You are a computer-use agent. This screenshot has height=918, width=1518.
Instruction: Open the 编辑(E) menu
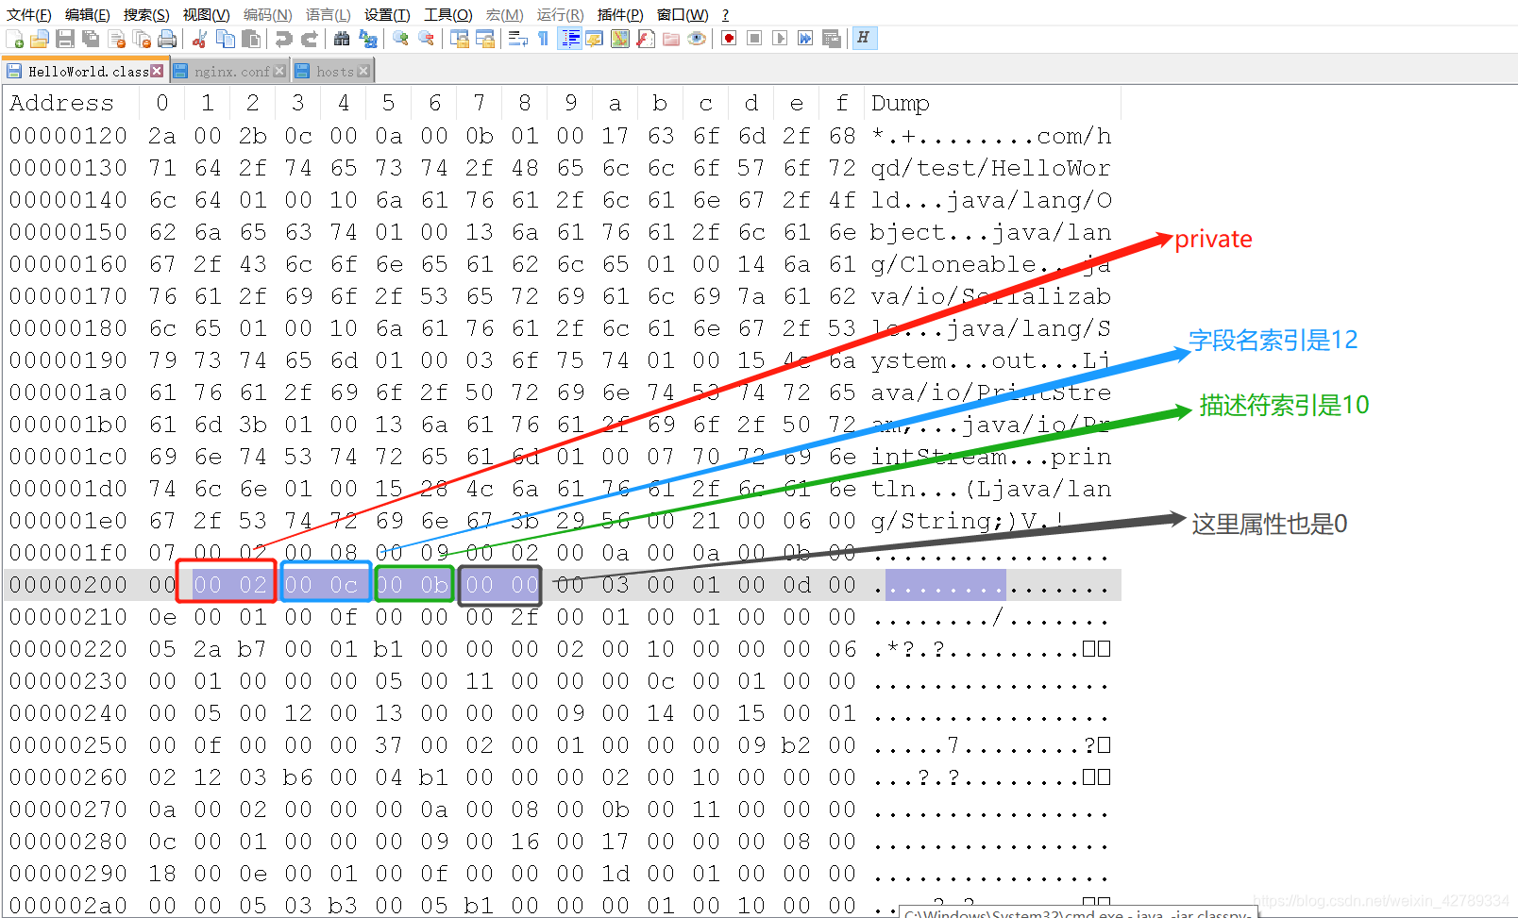pyautogui.click(x=87, y=14)
